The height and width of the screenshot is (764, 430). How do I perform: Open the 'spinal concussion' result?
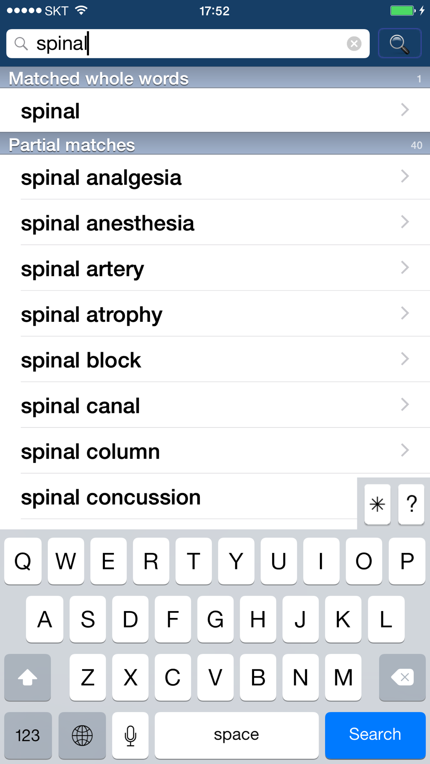pyautogui.click(x=178, y=497)
